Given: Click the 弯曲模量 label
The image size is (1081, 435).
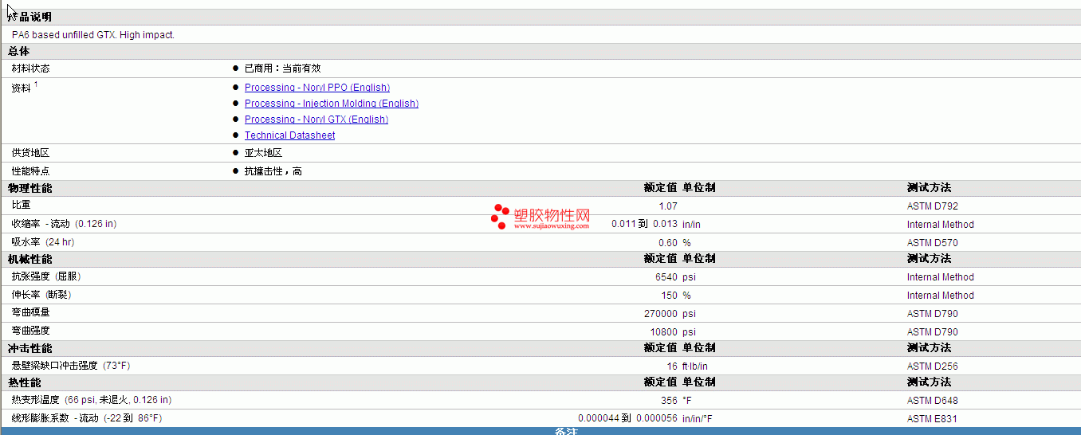Looking at the screenshot, I should (31, 312).
